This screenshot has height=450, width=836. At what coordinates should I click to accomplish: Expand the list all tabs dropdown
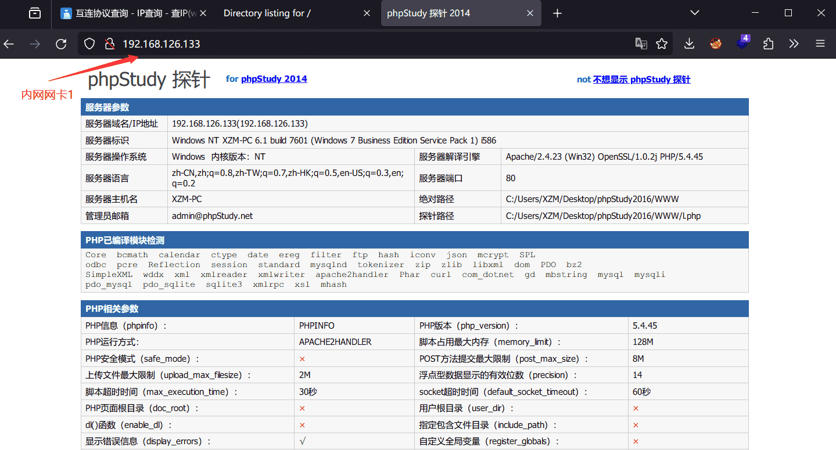coord(695,13)
